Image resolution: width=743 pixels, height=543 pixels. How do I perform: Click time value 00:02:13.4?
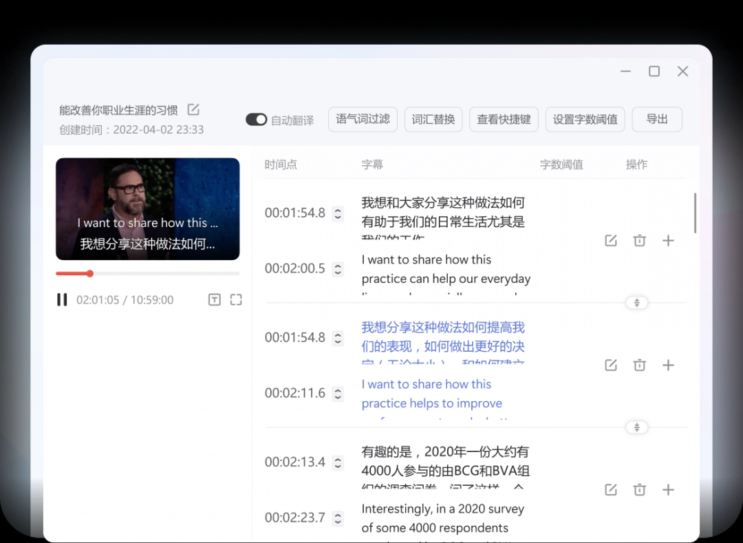294,462
